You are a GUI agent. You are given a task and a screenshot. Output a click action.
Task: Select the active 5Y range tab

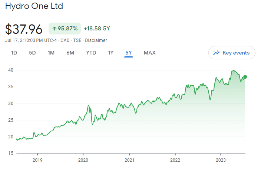coord(129,53)
